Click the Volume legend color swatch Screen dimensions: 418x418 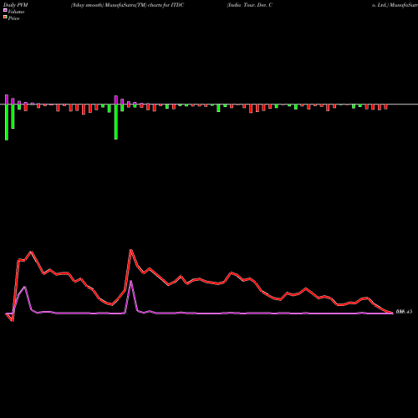click(5, 11)
